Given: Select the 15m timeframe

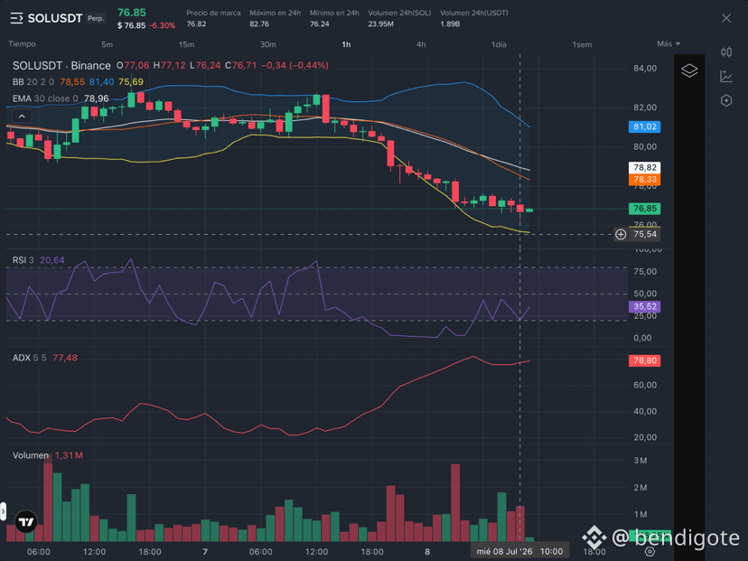Looking at the screenshot, I should pyautogui.click(x=186, y=44).
